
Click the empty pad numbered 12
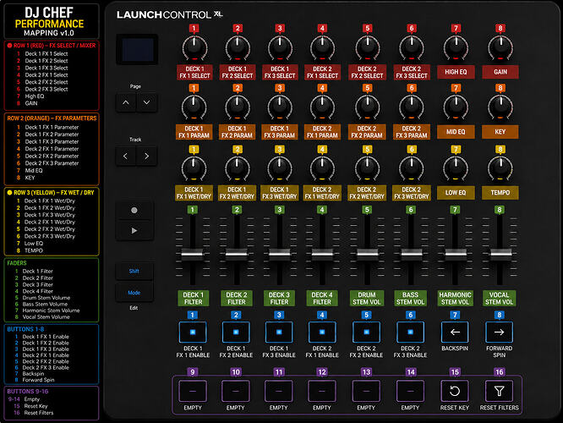(322, 391)
